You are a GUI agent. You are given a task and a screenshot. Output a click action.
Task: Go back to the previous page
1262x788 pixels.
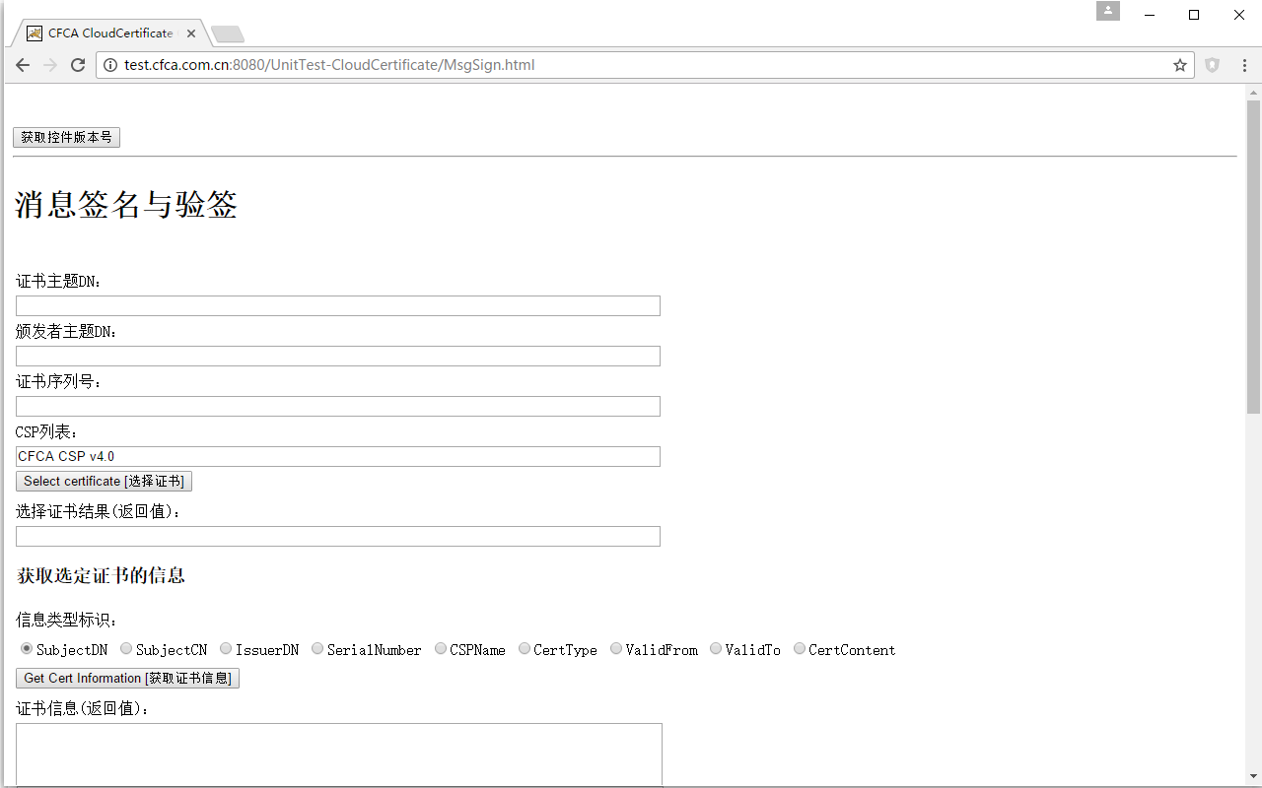[23, 65]
